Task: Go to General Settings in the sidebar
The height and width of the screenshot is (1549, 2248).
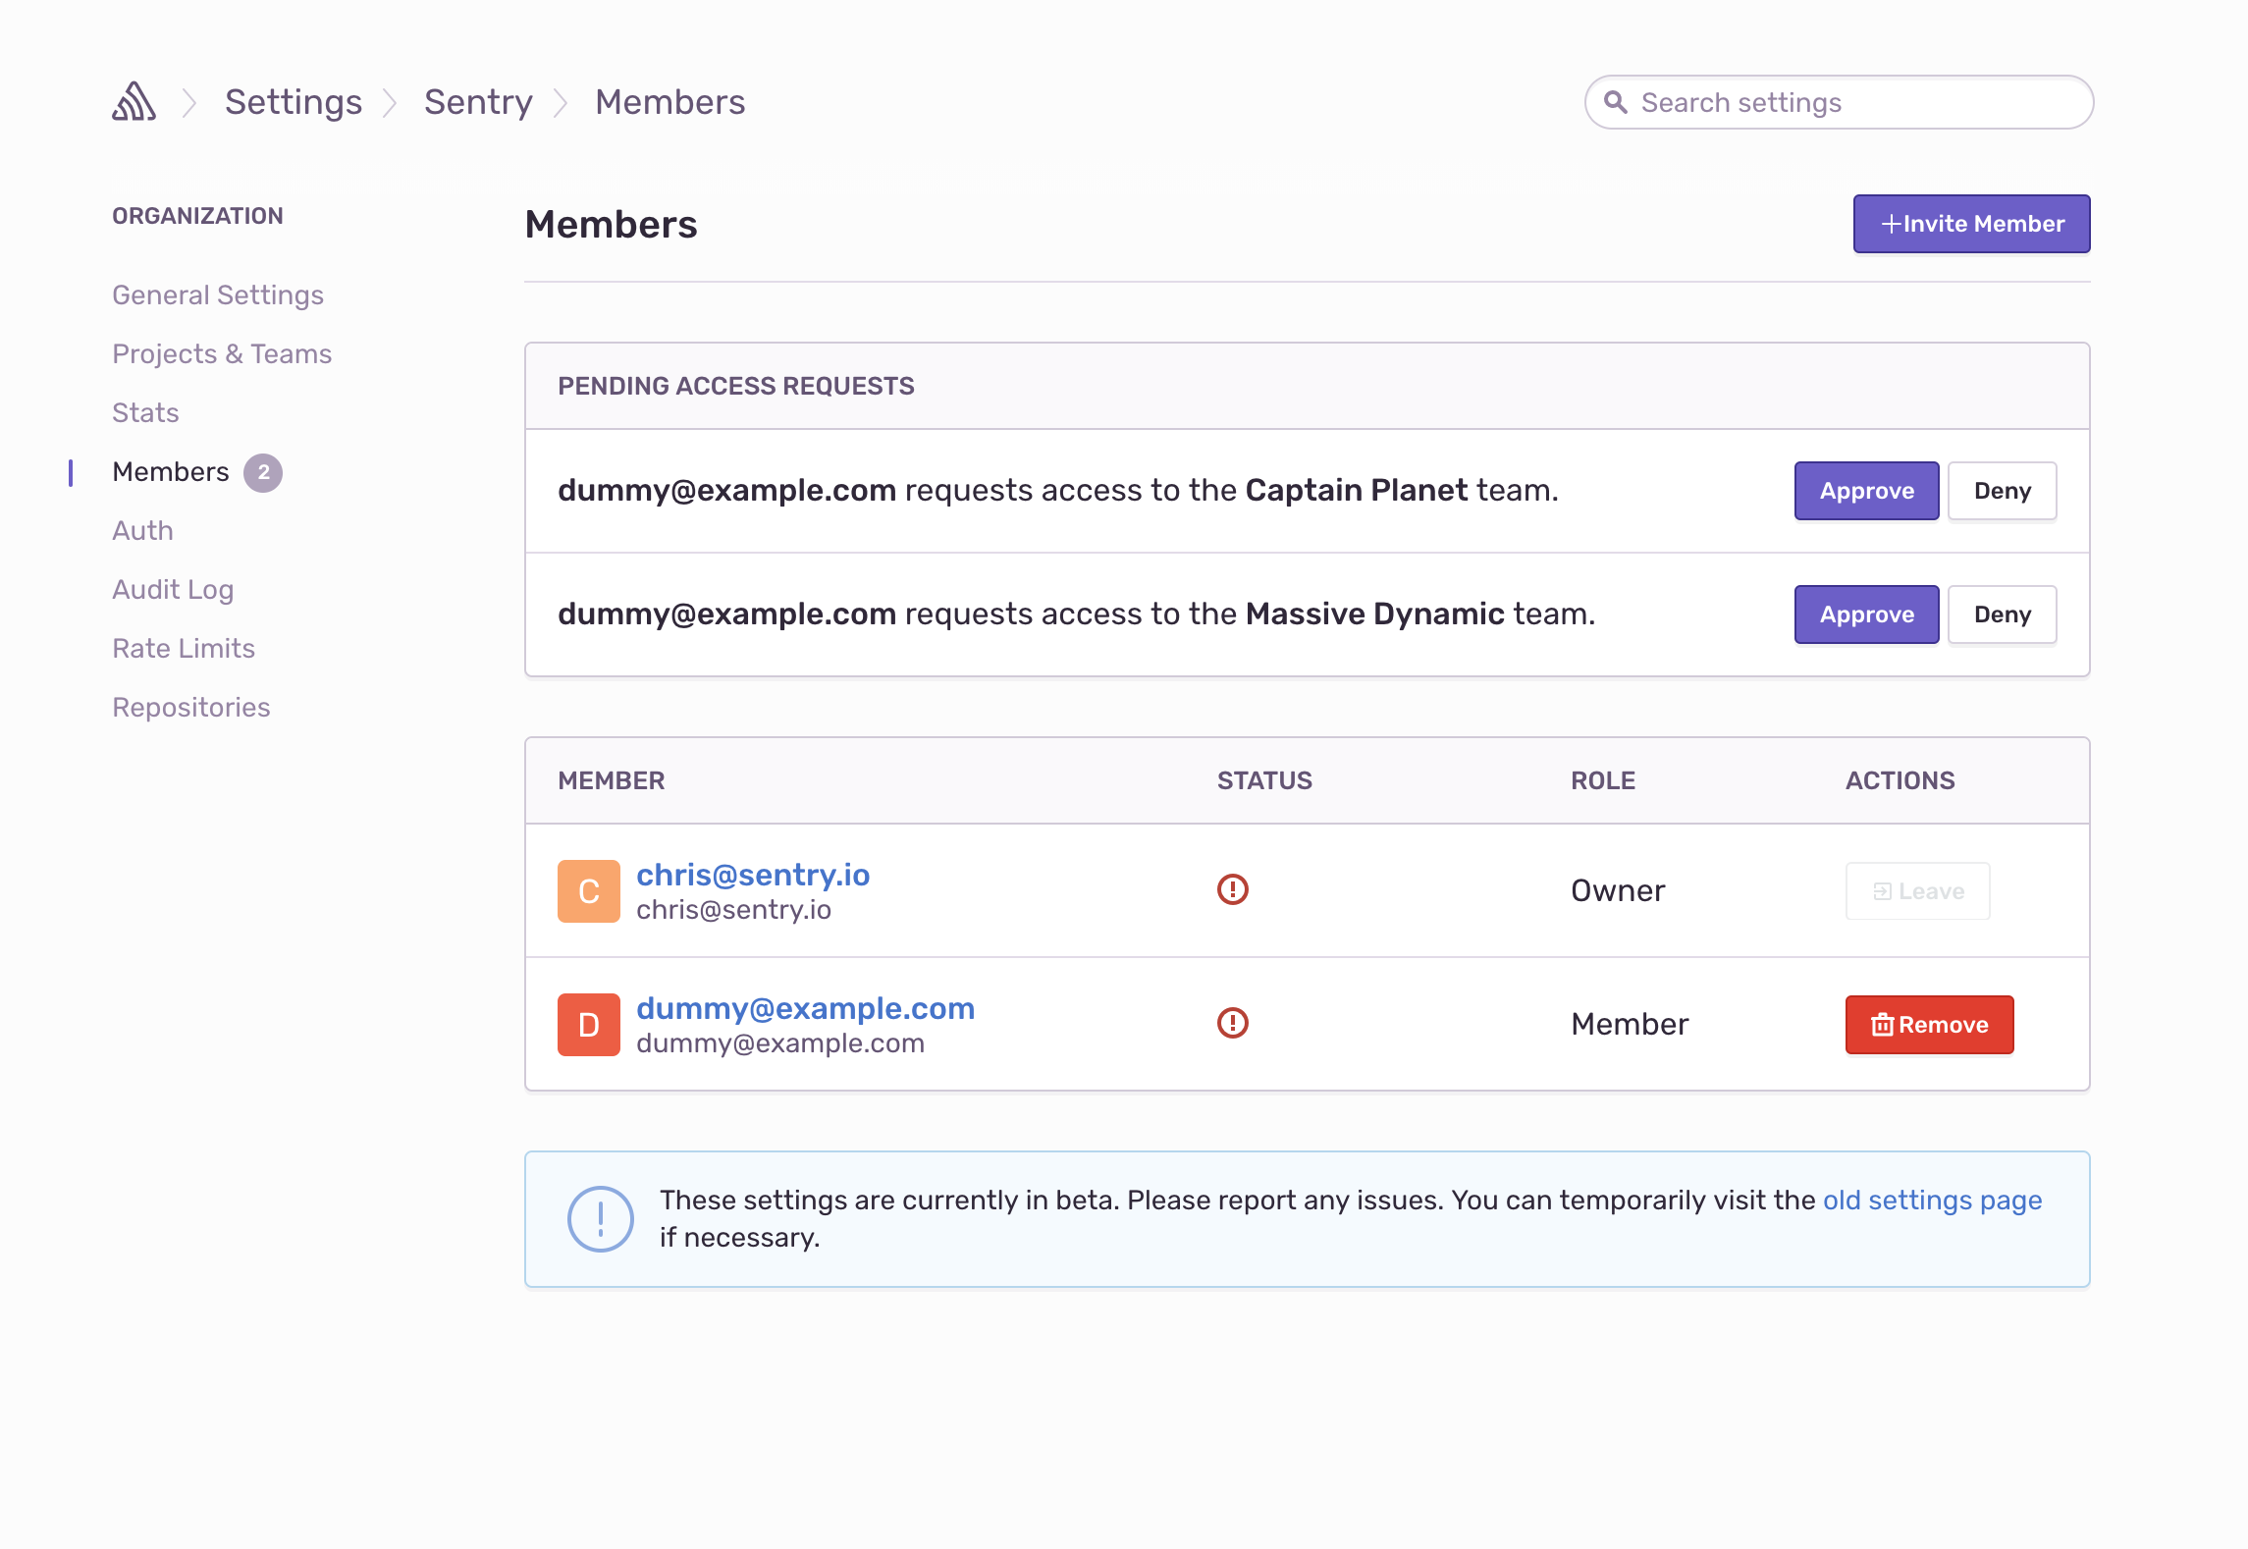Action: (x=218, y=295)
